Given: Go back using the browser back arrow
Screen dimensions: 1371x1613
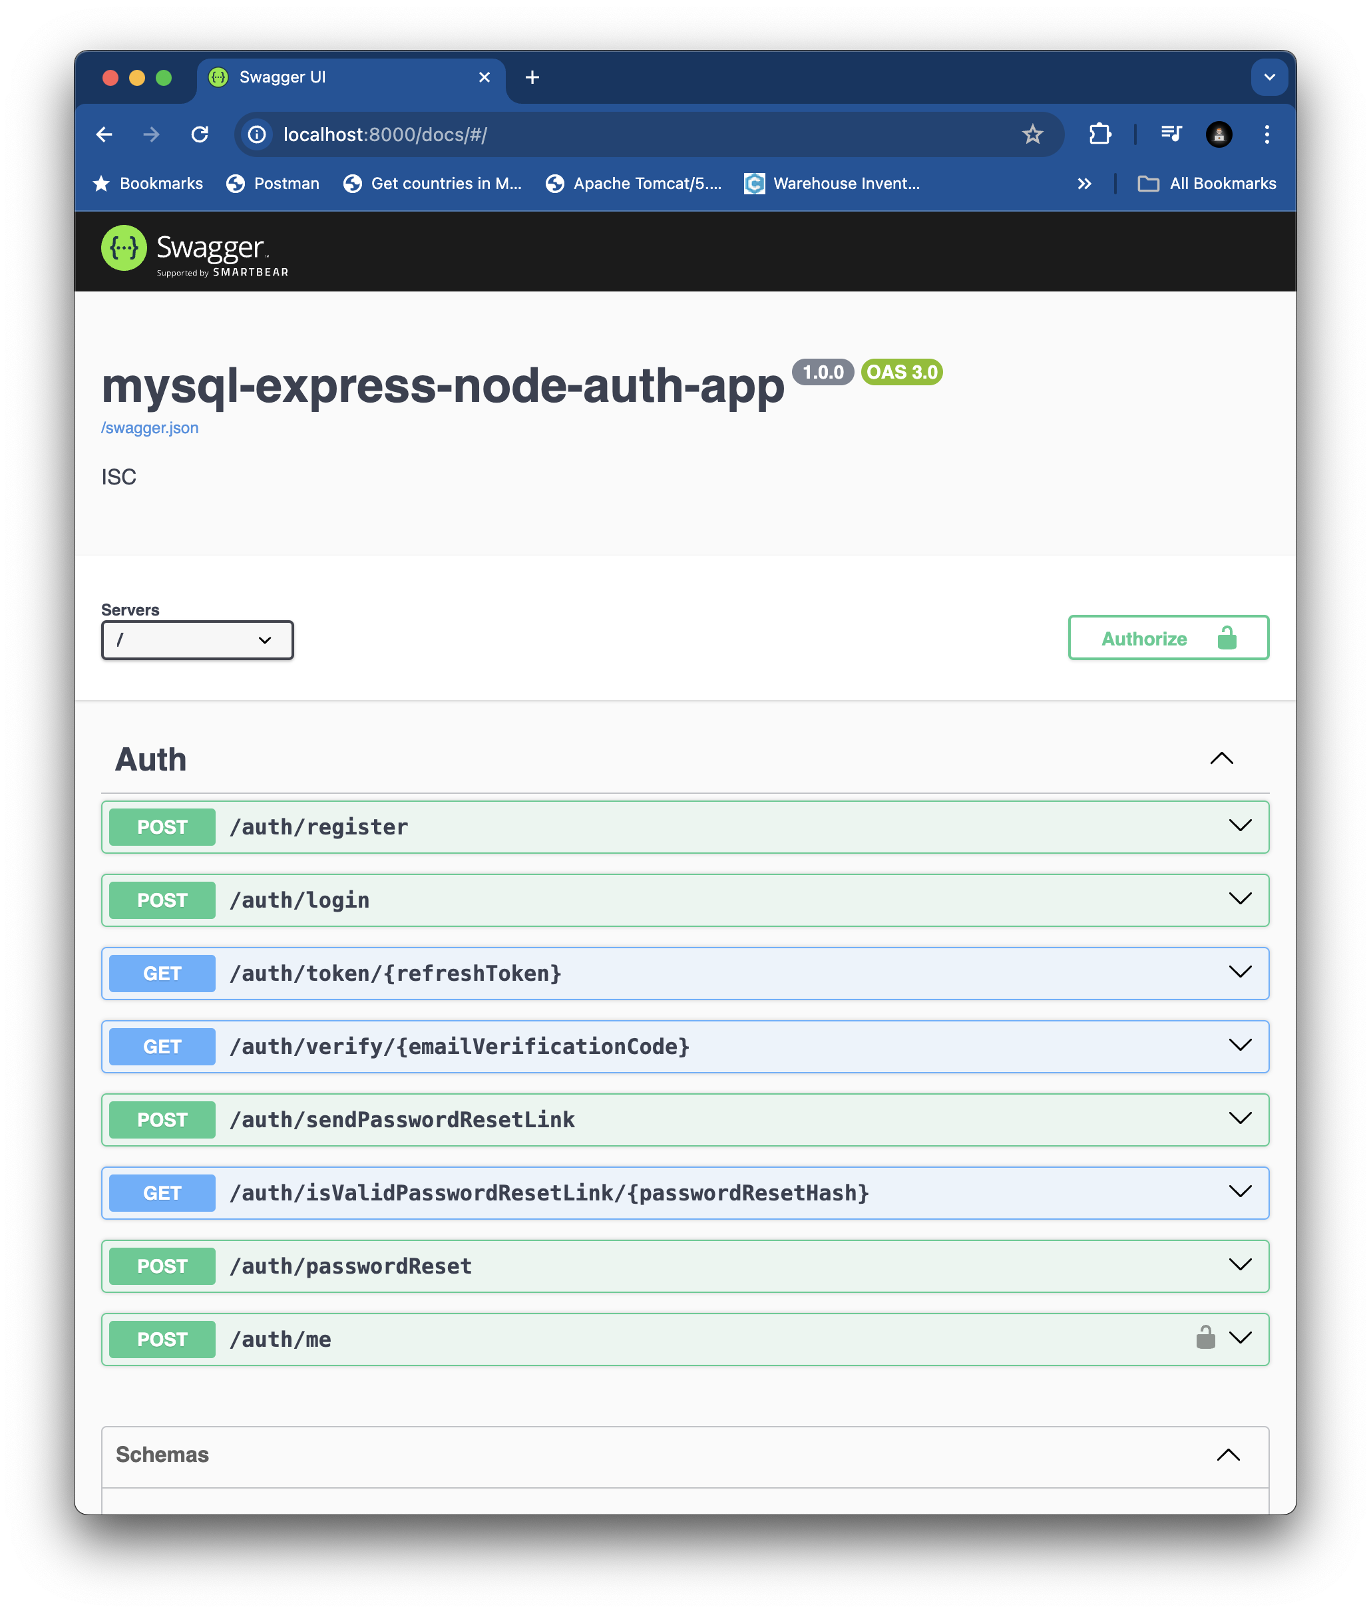Looking at the screenshot, I should coord(104,134).
